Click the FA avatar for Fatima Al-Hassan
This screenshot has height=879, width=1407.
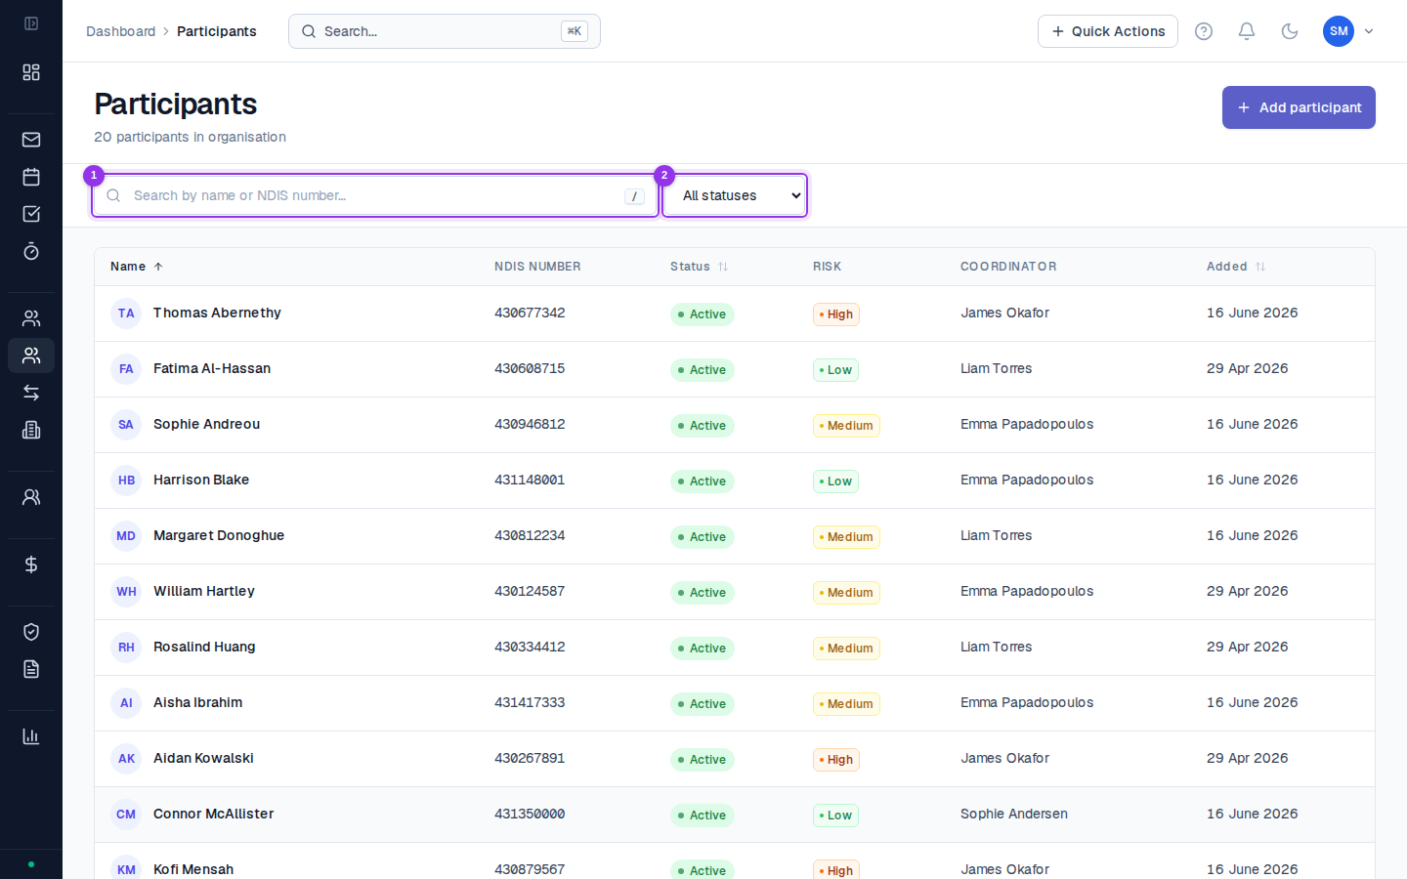(x=126, y=369)
